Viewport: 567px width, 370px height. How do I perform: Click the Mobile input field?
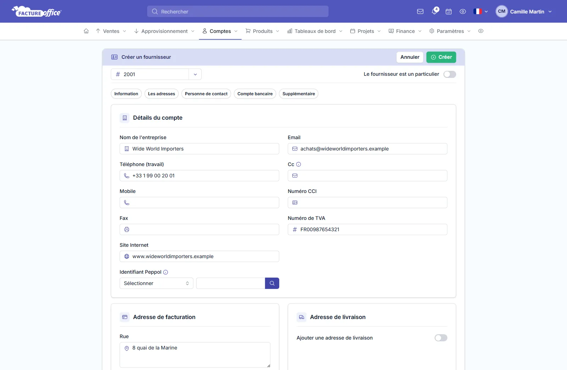coord(200,203)
